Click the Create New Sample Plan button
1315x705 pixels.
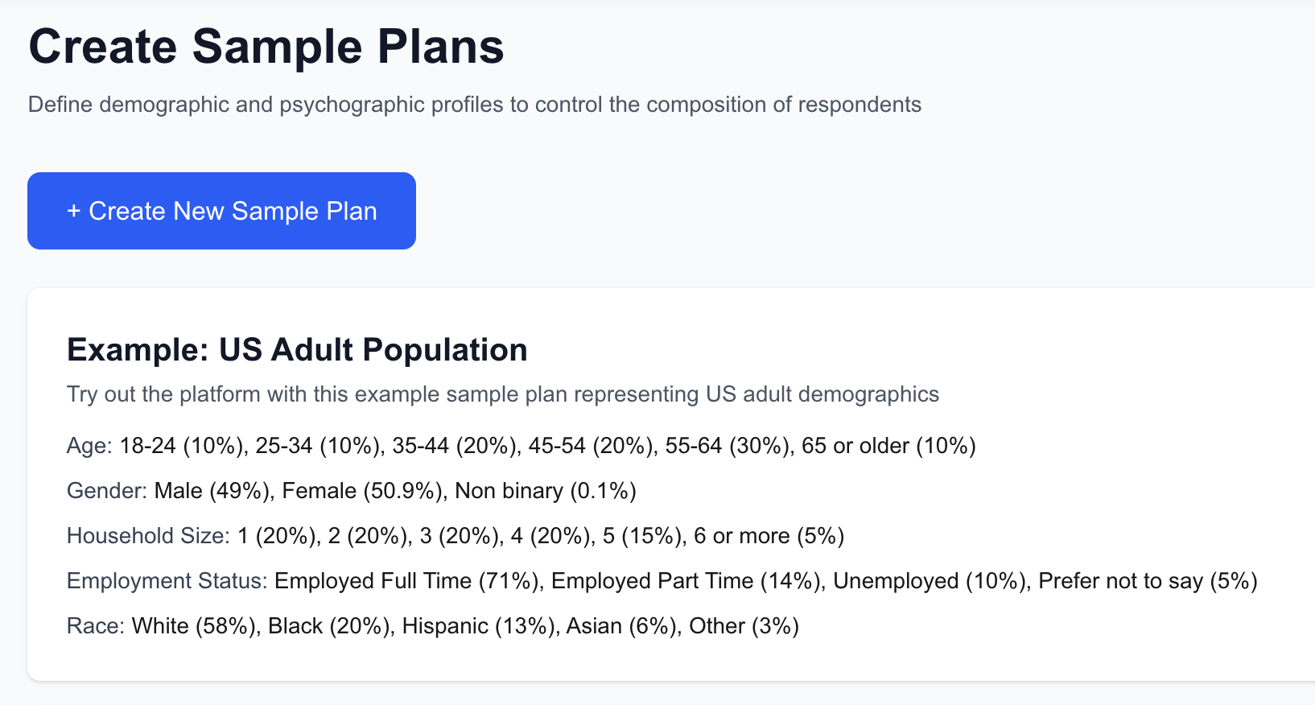221,211
